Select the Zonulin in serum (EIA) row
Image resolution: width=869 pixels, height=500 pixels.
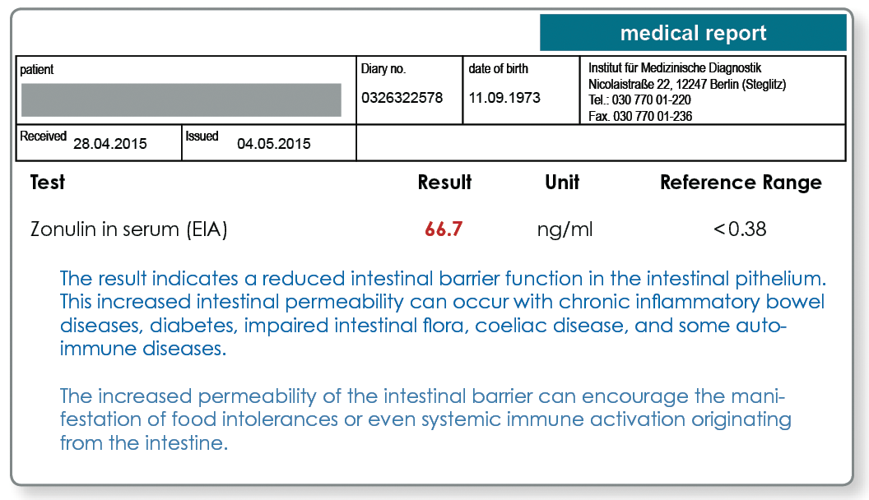pyautogui.click(x=398, y=229)
